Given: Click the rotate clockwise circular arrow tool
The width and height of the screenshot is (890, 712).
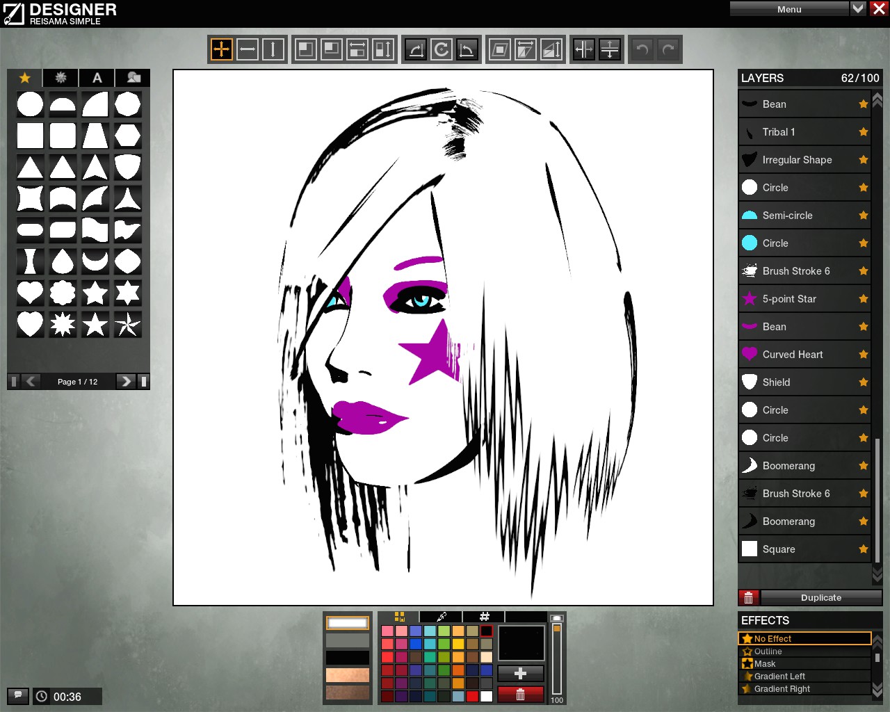Looking at the screenshot, I should click(x=442, y=49).
